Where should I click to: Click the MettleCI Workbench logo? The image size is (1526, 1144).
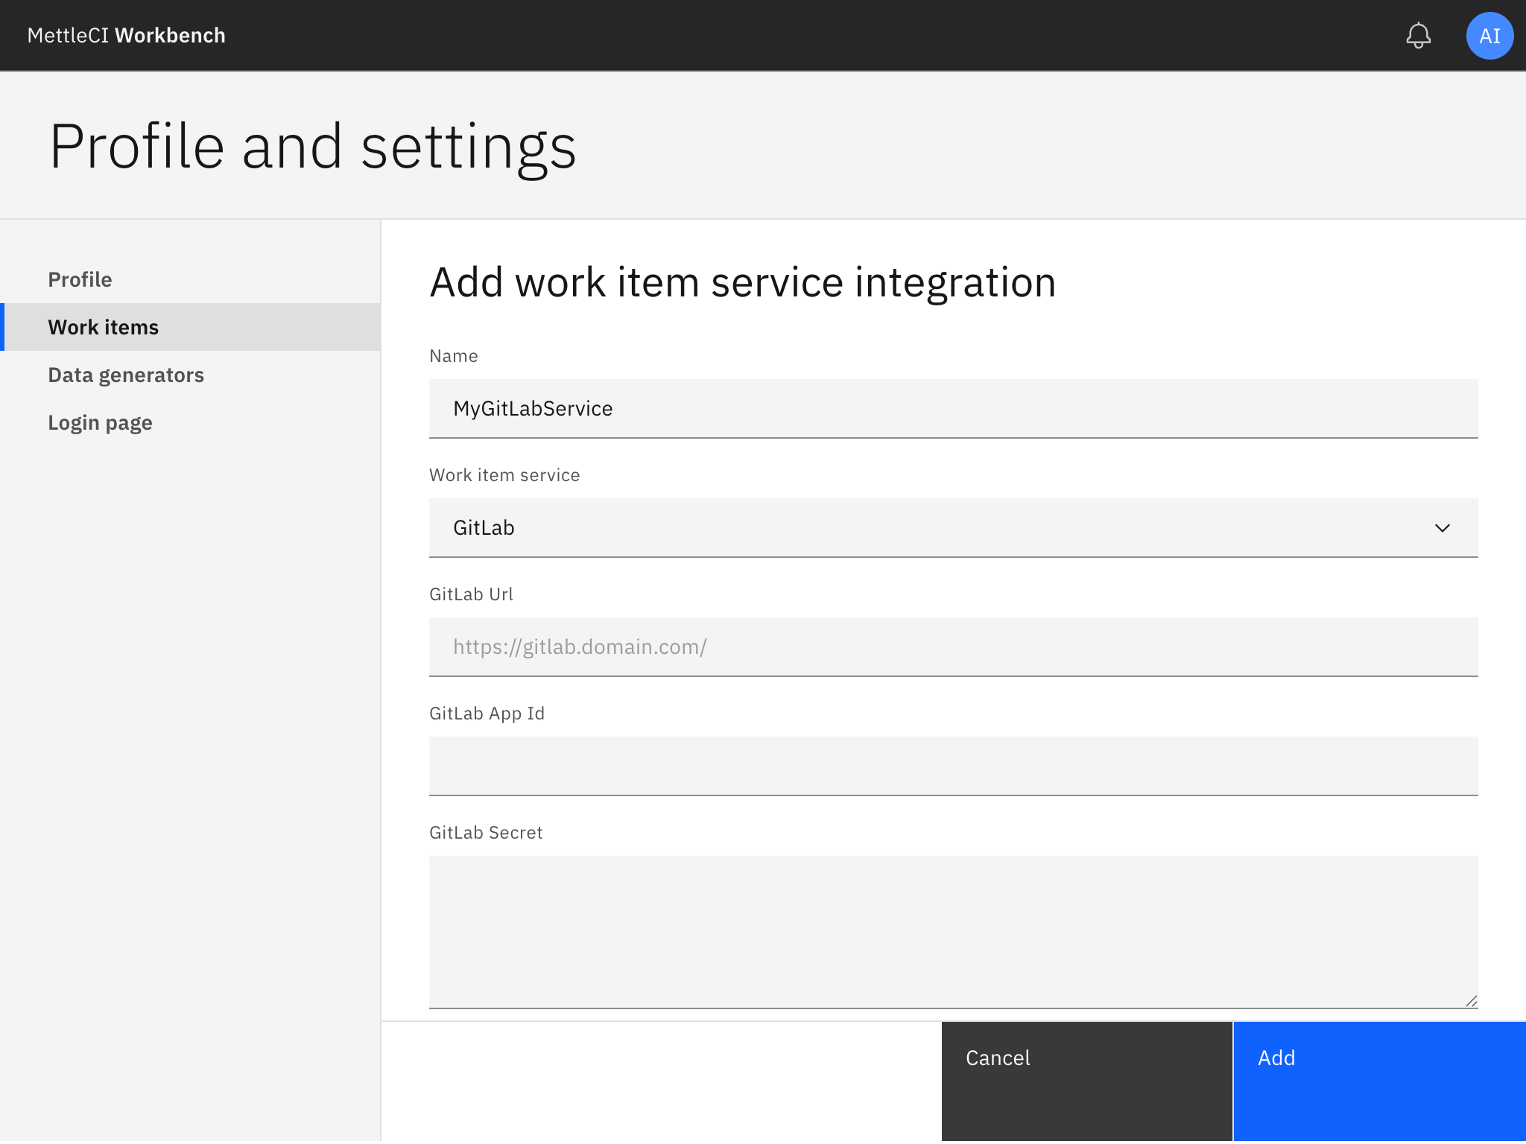point(125,35)
